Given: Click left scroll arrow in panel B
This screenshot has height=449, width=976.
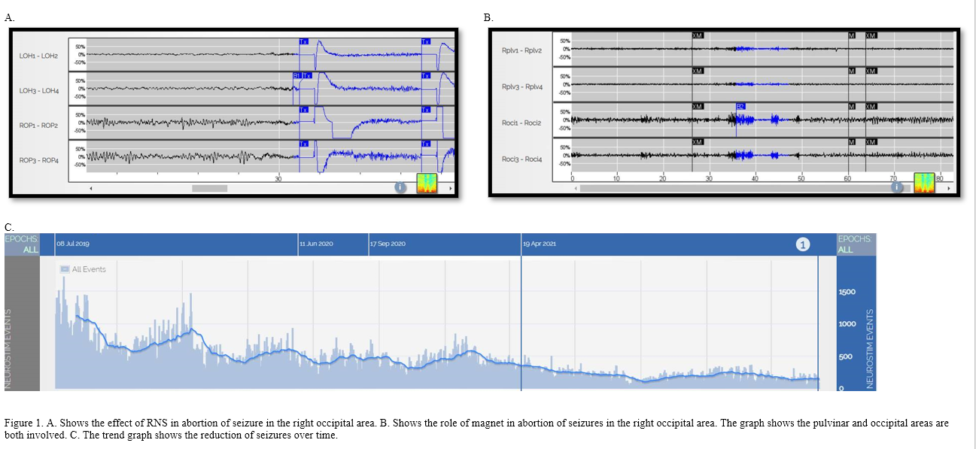Looking at the screenshot, I should click(x=576, y=188).
